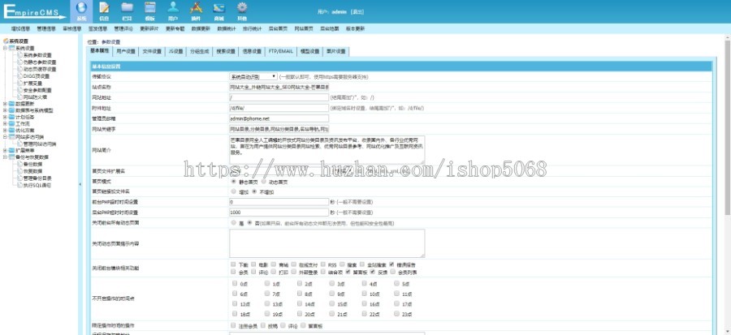Open the 栏目 folder icon
Viewport: 731px width, 335px height.
127,7
